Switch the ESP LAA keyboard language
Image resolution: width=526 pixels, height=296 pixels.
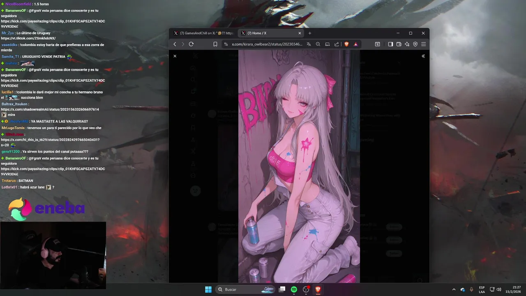click(482, 289)
